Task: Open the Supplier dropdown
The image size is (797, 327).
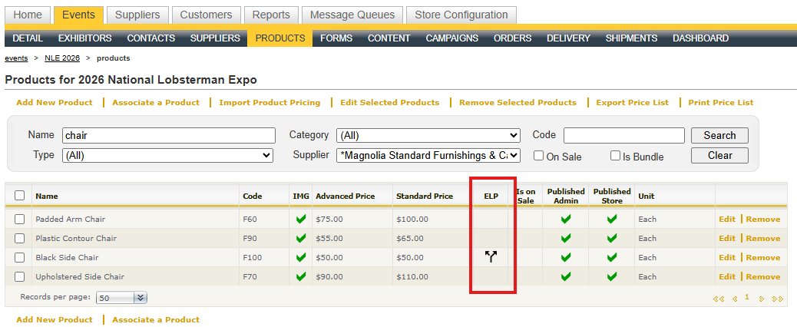Action: pyautogui.click(x=428, y=155)
